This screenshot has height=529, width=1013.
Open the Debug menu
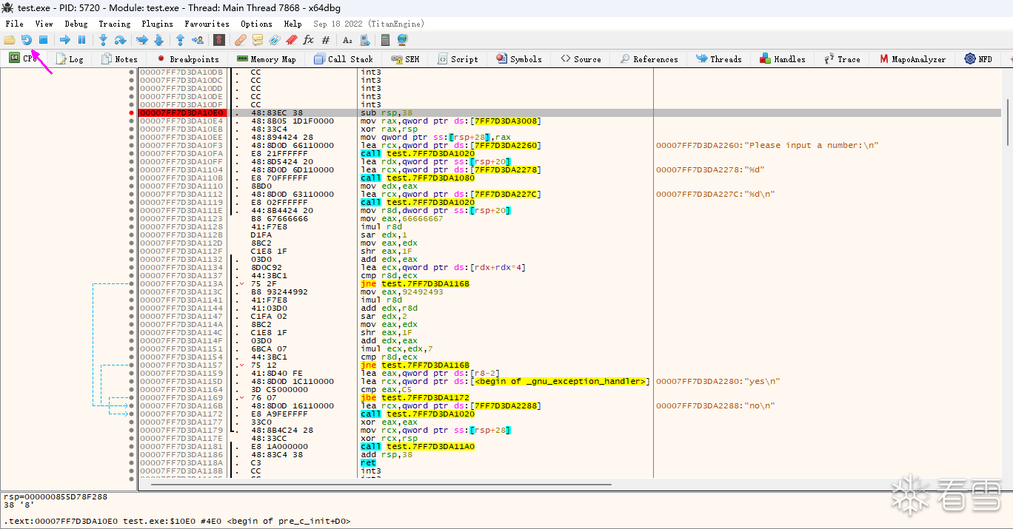coord(76,24)
